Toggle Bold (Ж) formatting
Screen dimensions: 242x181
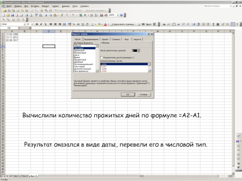[37, 24]
